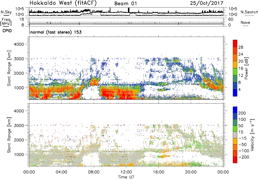This screenshot has width=258, height=179.
Task: Click the Time UT axis label
Action: (126, 177)
